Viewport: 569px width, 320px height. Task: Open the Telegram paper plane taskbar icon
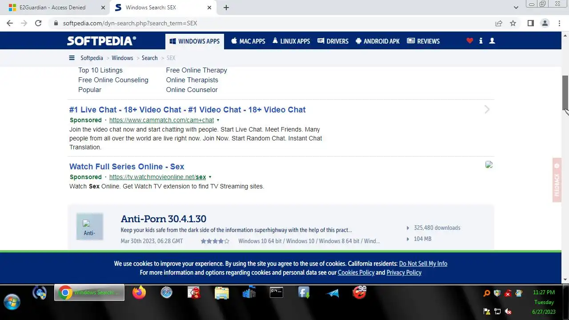[332, 292]
